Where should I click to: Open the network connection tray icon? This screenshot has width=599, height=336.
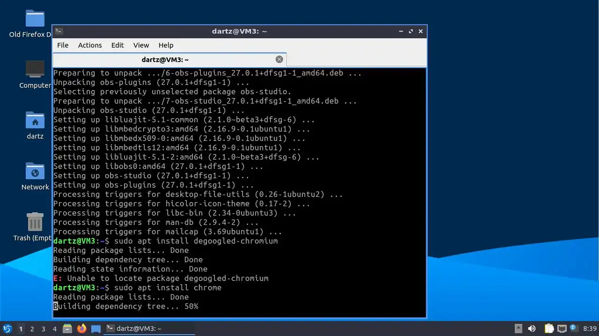point(562,329)
